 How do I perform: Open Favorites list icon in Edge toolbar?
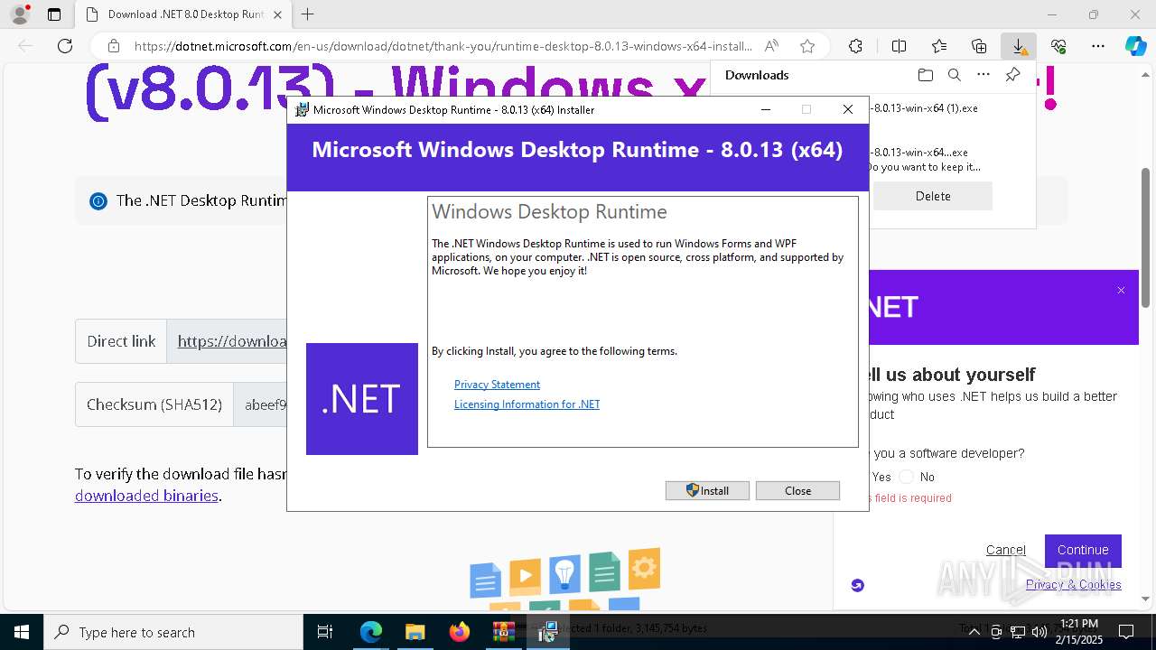point(939,46)
